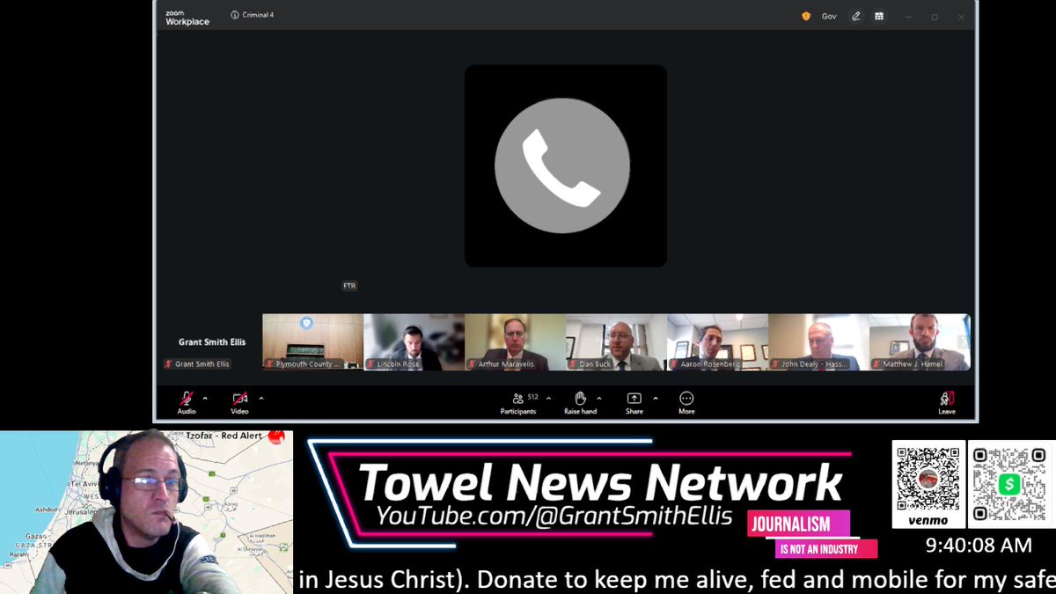Screen dimensions: 1056x594
Task: Click Matthew J. Hamel muted mic icon
Action: click(876, 363)
